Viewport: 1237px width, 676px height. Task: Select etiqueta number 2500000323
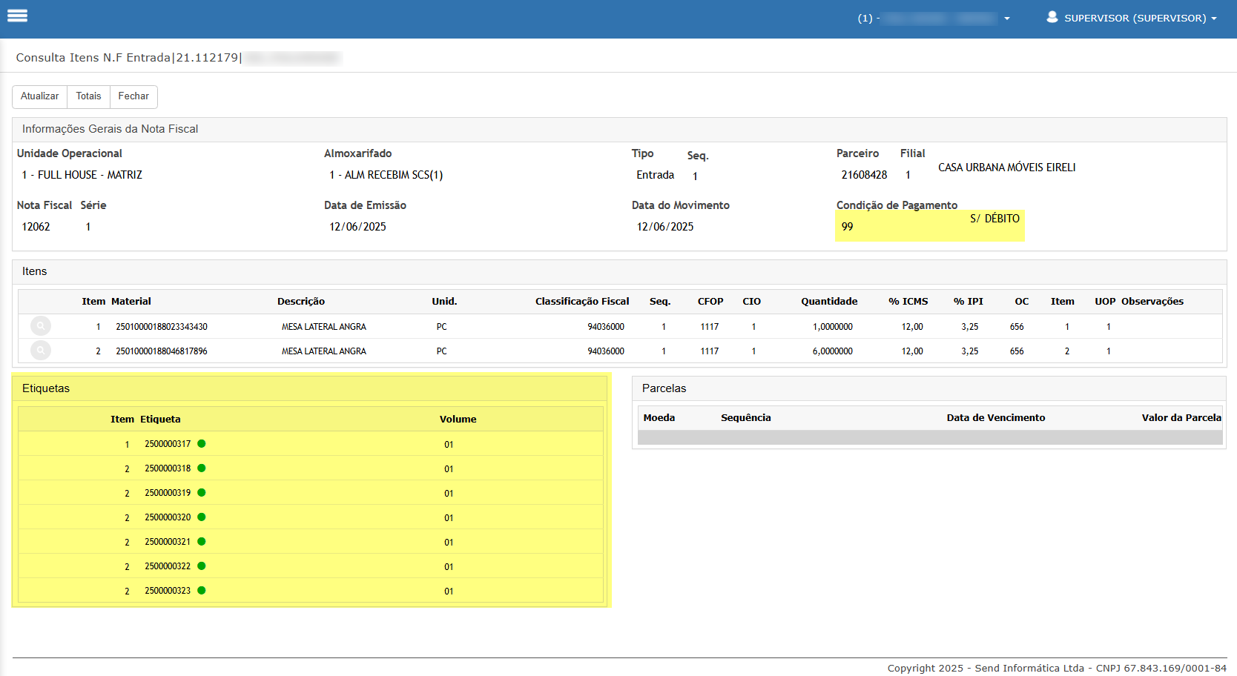(x=168, y=591)
